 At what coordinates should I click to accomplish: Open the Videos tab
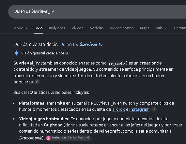[77, 28]
